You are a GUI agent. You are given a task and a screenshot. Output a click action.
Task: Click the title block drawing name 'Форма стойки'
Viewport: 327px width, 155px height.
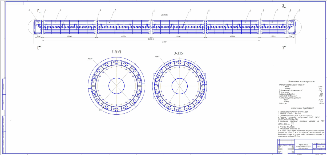click(304, 145)
